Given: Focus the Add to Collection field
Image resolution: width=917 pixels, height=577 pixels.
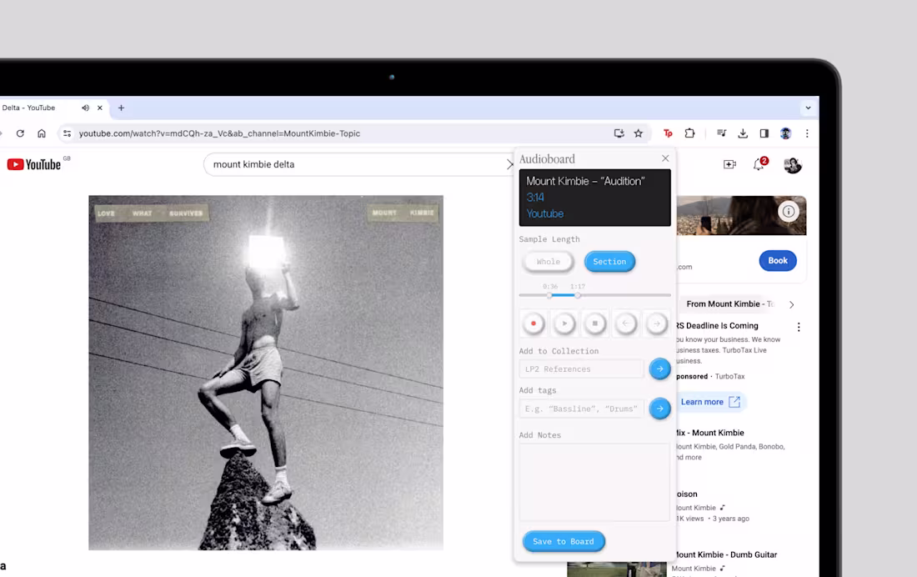Looking at the screenshot, I should [581, 369].
